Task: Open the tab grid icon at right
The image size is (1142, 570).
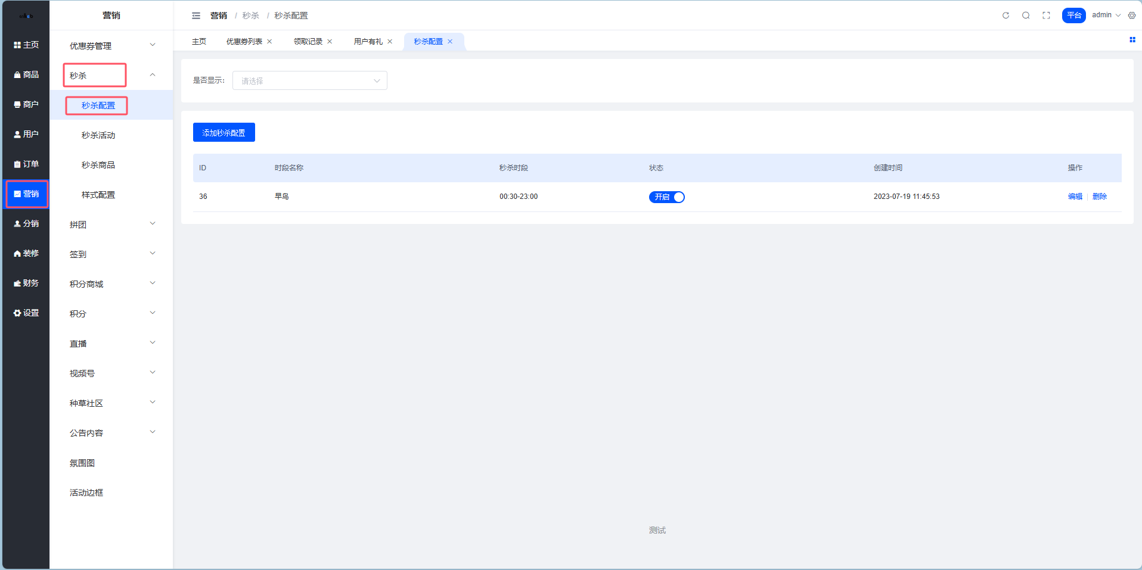Action: click(x=1132, y=40)
